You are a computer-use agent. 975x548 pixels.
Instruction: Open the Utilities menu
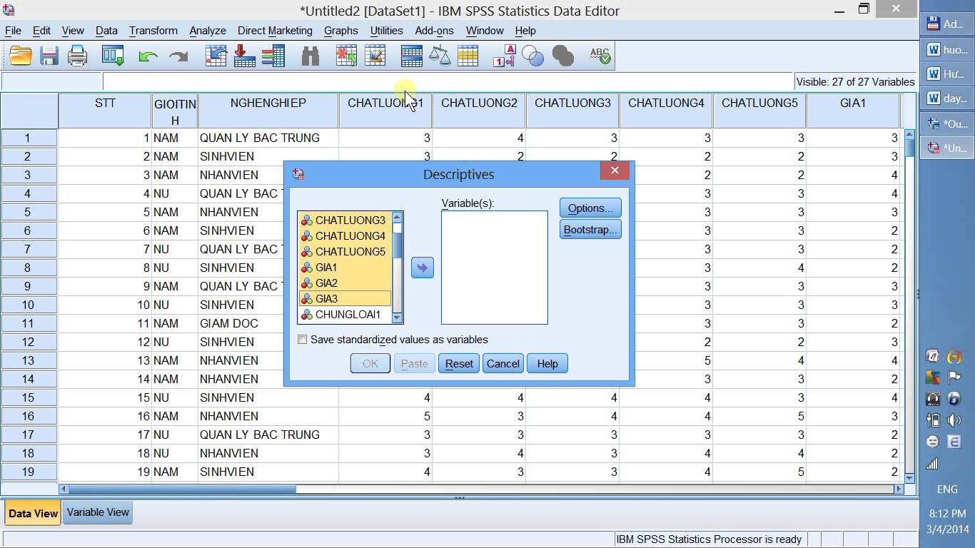pos(387,31)
